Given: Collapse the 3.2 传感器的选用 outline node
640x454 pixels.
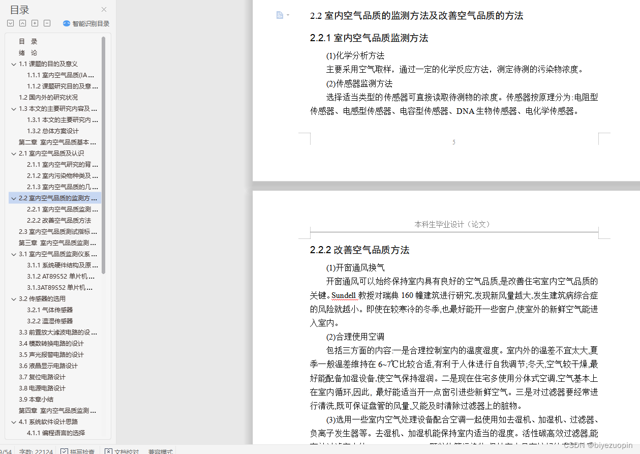Looking at the screenshot, I should pyautogui.click(x=14, y=299).
